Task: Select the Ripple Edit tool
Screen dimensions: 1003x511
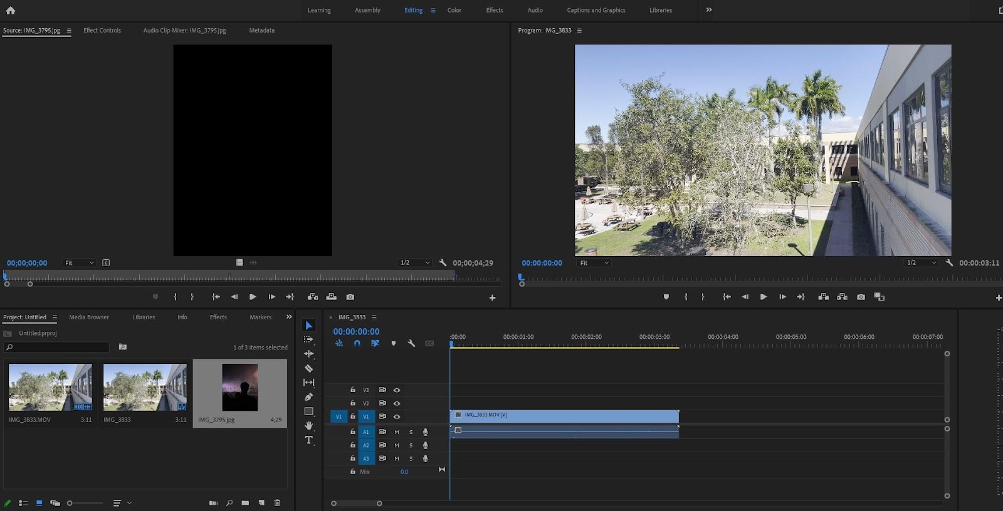Action: coord(308,354)
